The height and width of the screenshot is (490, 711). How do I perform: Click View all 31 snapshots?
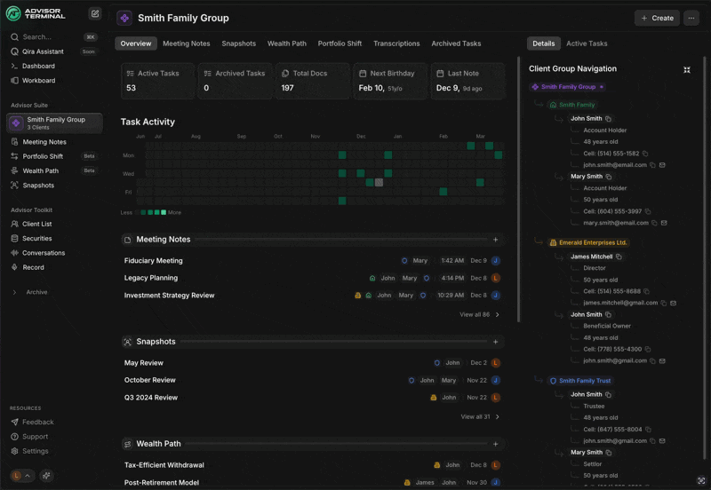[480, 417]
